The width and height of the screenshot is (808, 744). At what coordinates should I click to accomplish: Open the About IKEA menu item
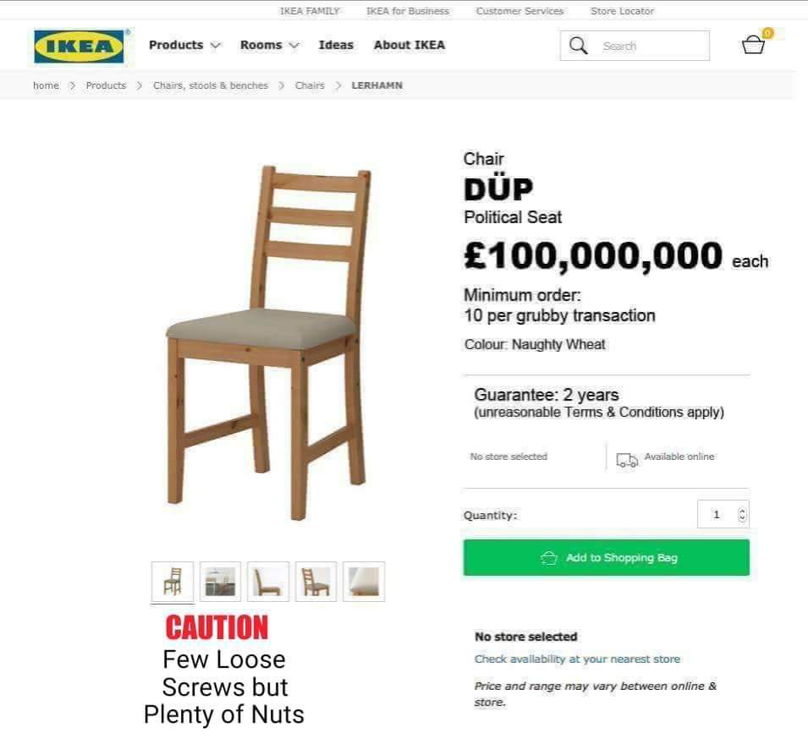click(x=409, y=46)
